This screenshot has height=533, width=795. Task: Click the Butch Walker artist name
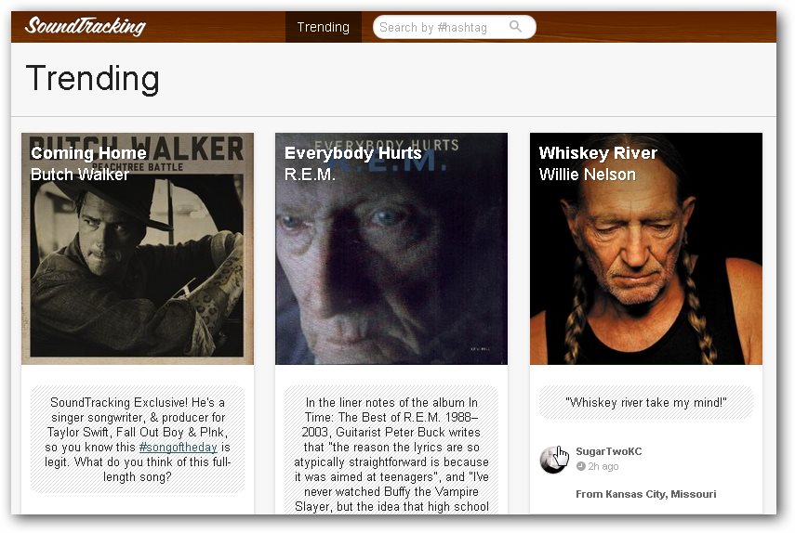pyautogui.click(x=80, y=175)
